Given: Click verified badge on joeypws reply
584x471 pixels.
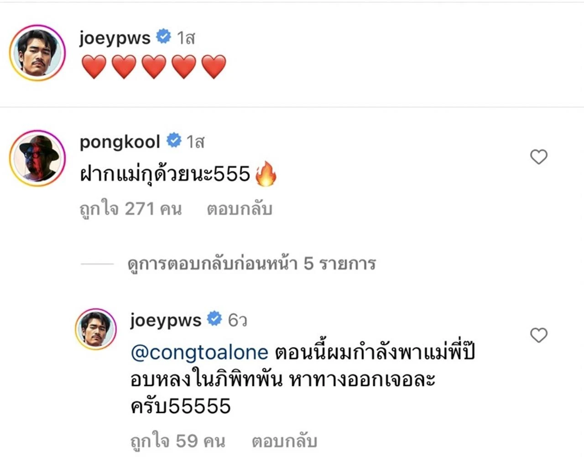Looking at the screenshot, I should 214,318.
